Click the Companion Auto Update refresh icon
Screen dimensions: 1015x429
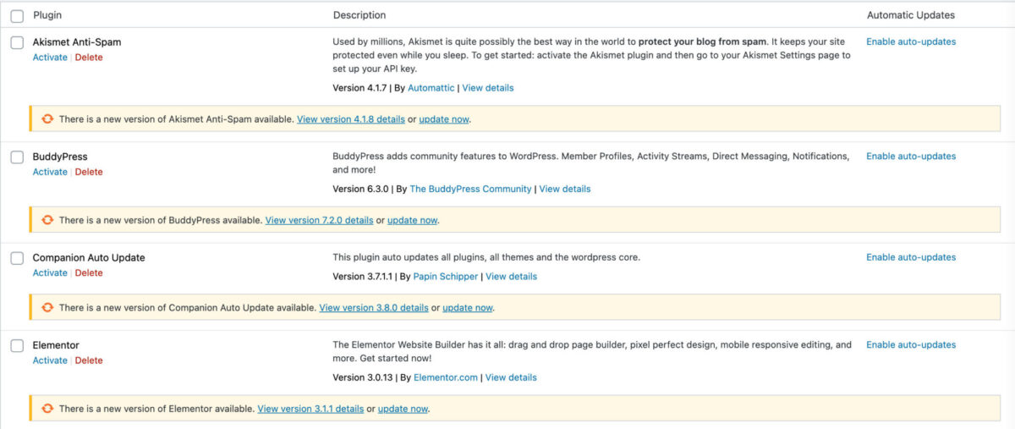click(48, 308)
